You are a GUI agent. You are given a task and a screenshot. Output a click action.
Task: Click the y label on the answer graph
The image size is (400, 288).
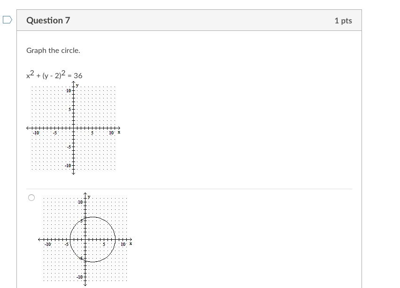tap(88, 197)
